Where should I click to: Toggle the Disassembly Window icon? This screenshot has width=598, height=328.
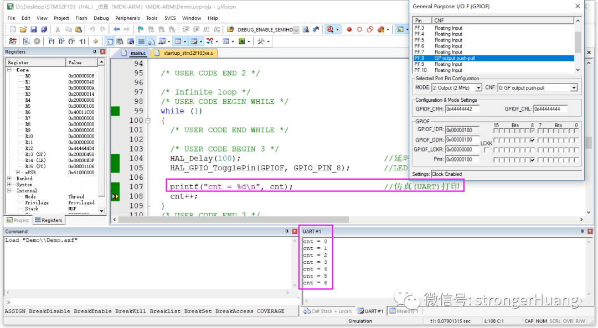[120, 41]
